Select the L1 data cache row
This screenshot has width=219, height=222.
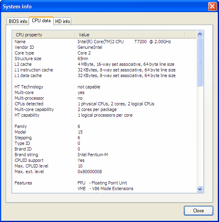104,75
